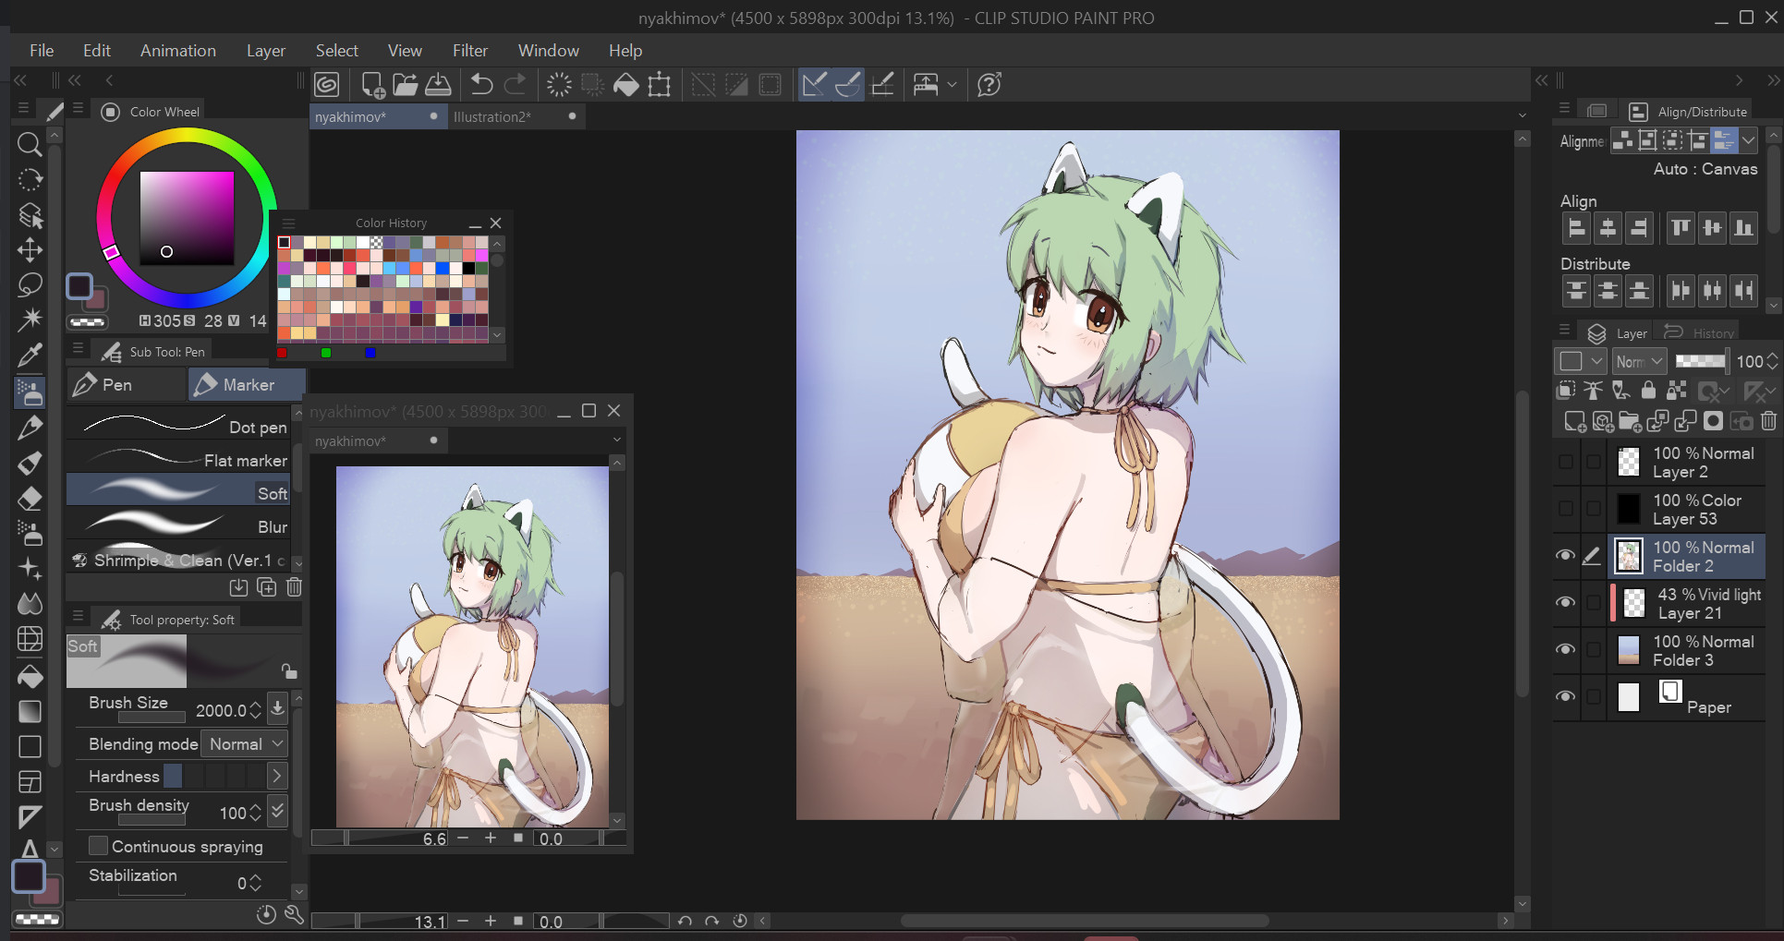This screenshot has height=941, width=1784.
Task: Expand alignment reference dropdown arrow
Action: click(1748, 140)
